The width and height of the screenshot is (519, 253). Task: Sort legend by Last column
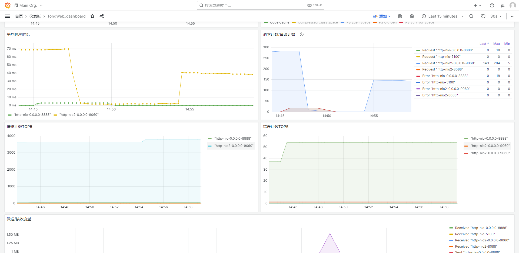pos(484,44)
